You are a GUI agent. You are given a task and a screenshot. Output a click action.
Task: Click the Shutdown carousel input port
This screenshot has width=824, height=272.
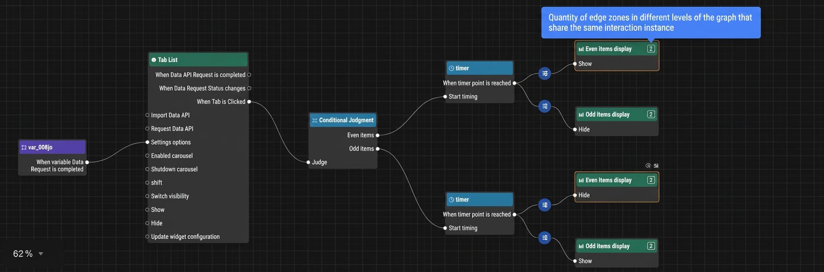[x=147, y=169]
